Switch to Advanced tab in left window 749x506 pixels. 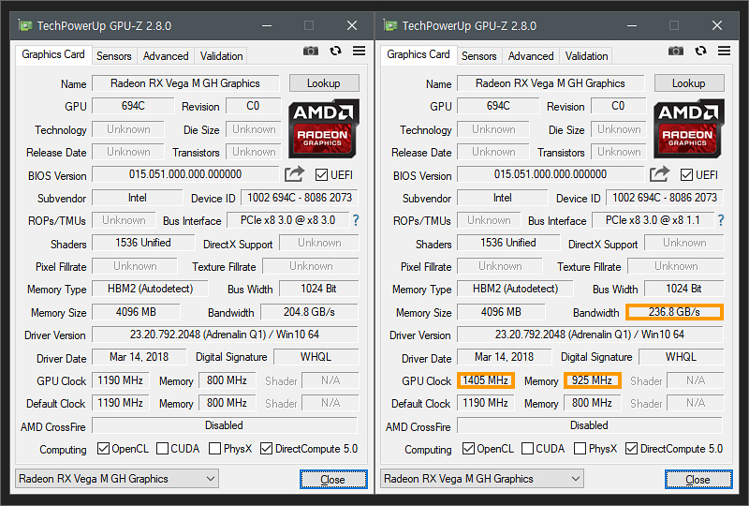coord(166,56)
